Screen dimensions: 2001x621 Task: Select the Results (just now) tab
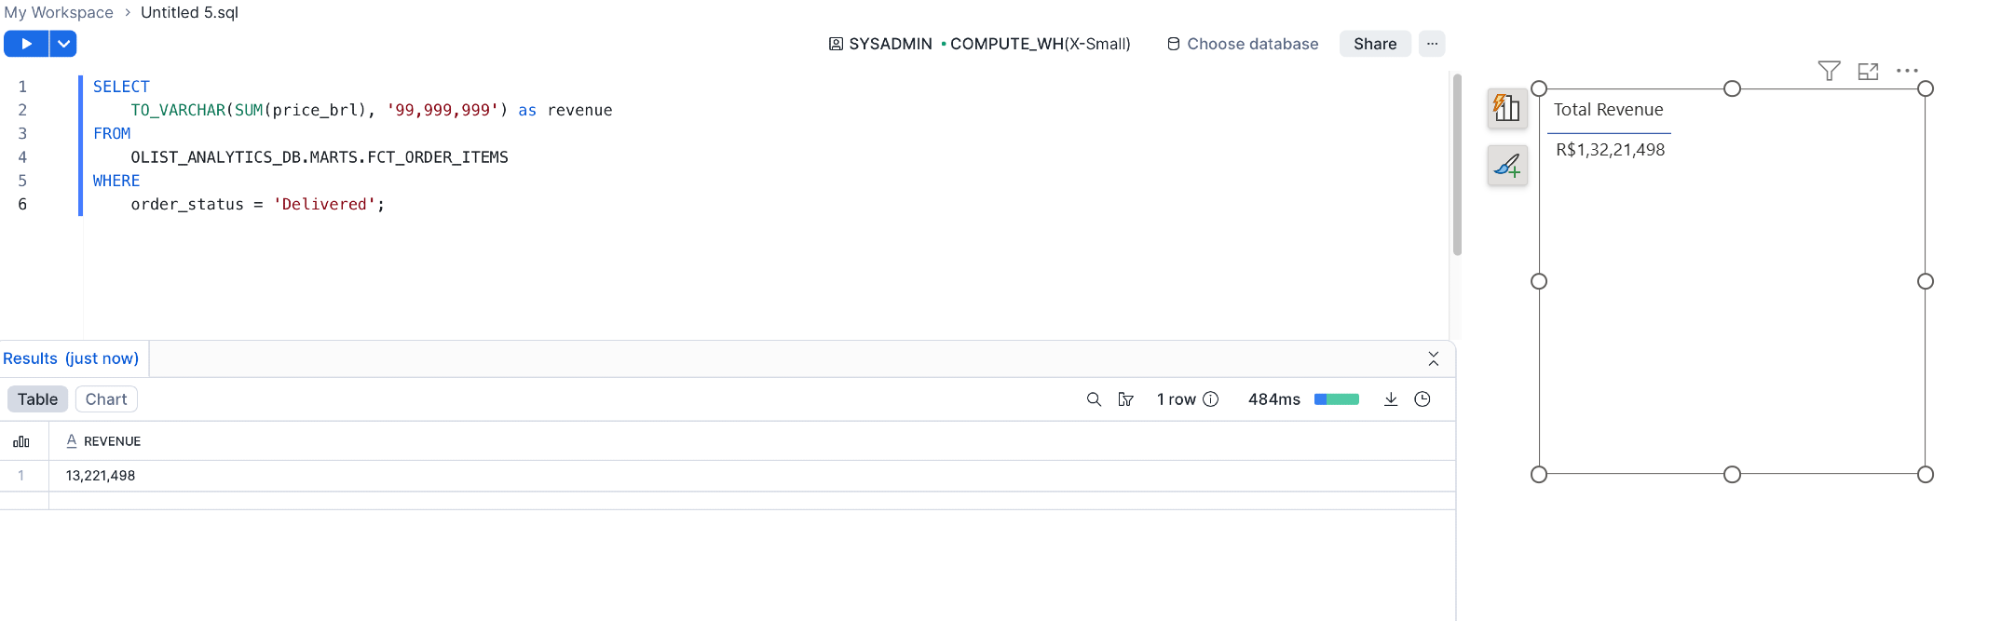[x=71, y=358]
